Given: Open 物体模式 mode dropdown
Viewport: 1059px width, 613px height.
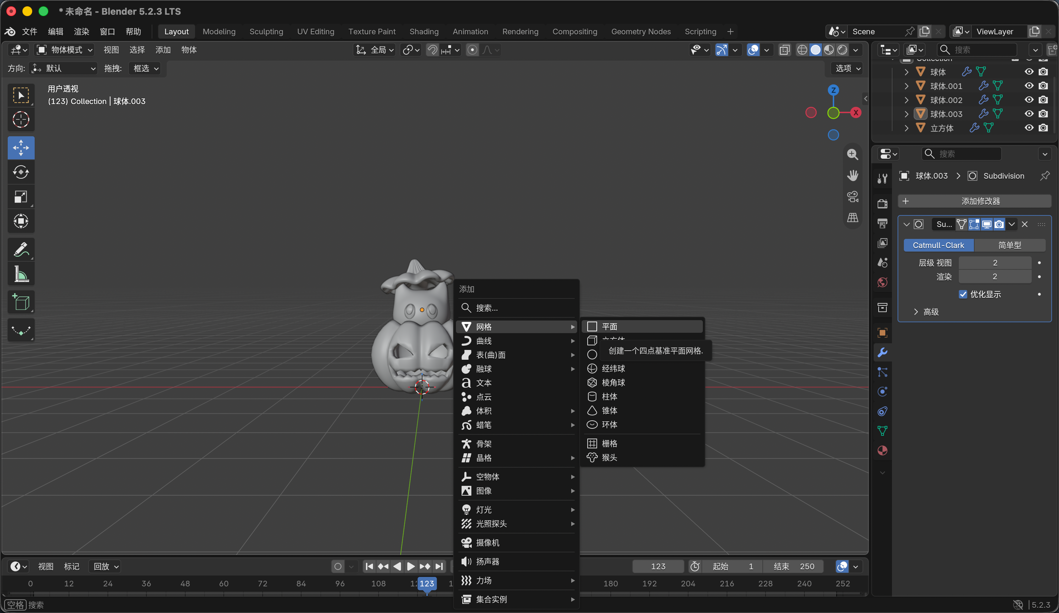Looking at the screenshot, I should tap(65, 50).
